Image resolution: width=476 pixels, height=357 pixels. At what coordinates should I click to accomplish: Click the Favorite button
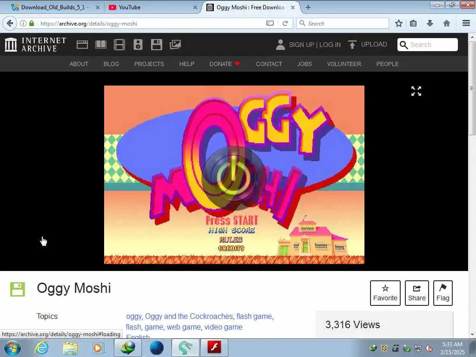point(385,293)
